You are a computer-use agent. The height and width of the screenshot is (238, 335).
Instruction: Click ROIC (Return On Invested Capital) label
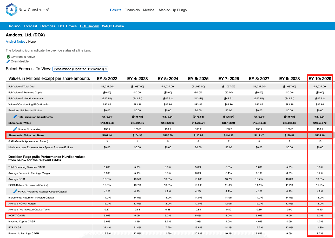pyautogui.click(x=28, y=185)
